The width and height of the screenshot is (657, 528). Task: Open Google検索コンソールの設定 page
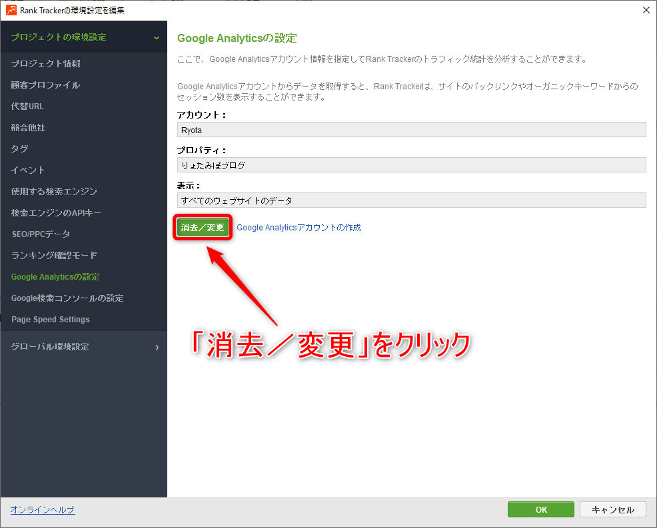click(67, 298)
